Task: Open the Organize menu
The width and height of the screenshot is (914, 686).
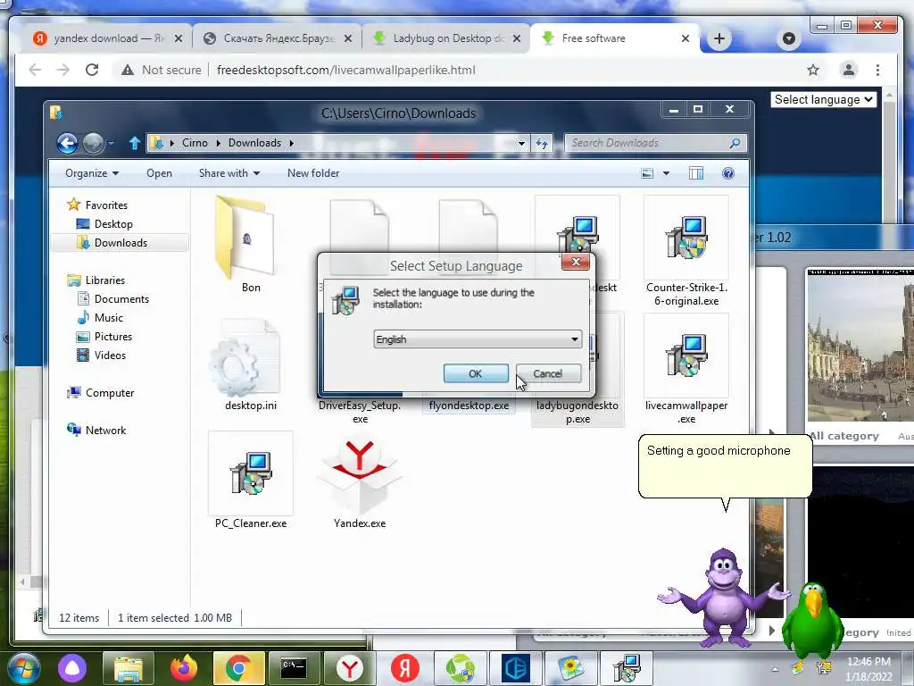Action: tap(92, 173)
